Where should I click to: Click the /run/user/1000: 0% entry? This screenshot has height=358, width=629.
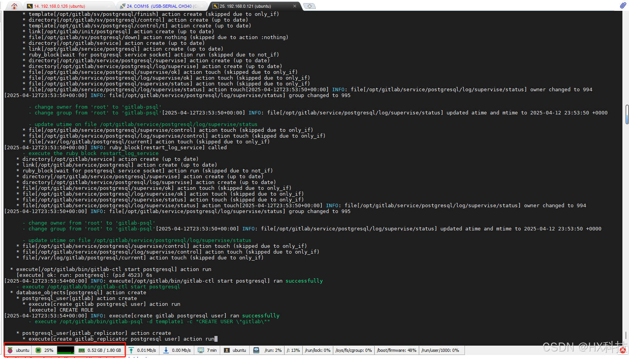[440, 350]
